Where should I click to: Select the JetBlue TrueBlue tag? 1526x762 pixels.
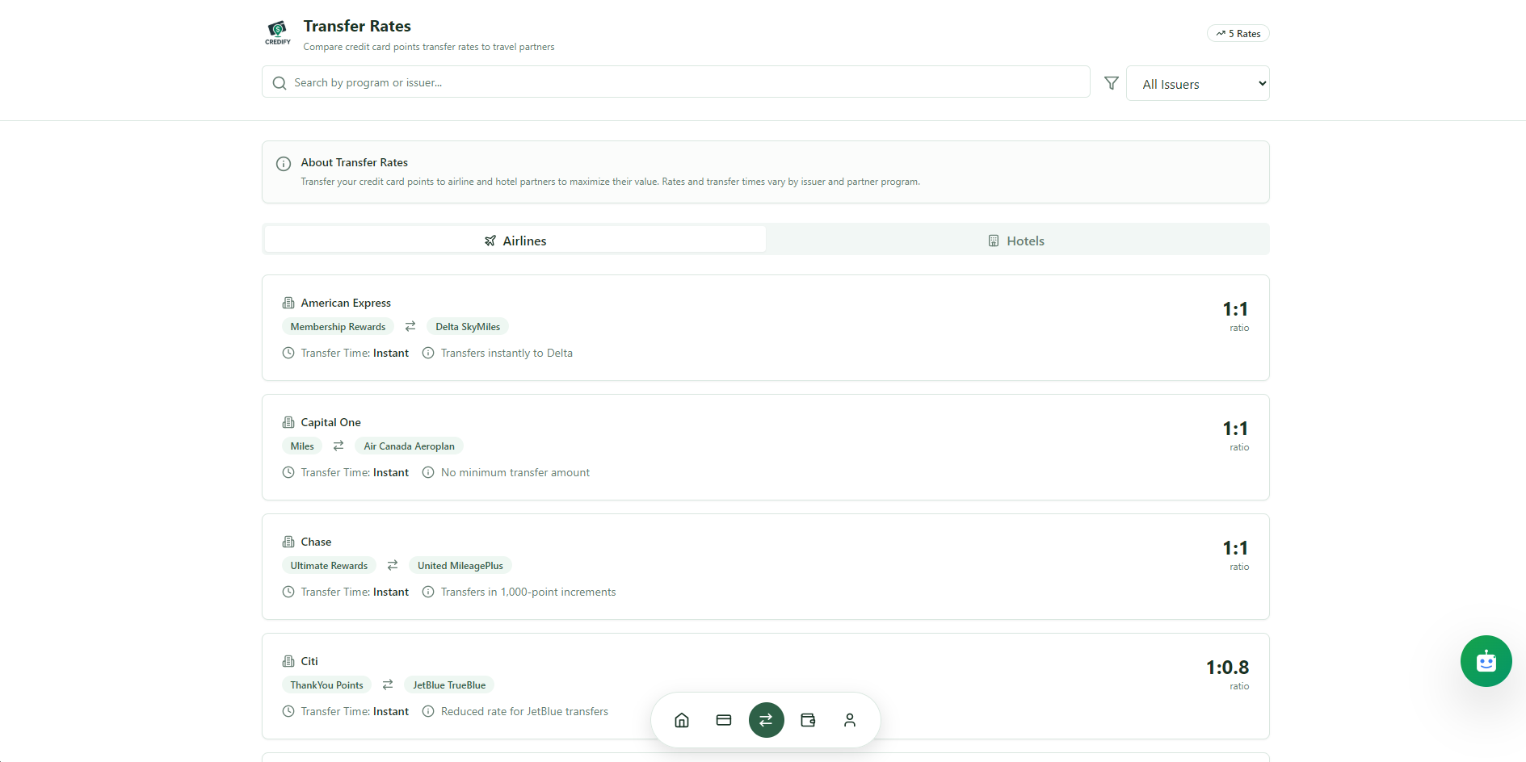tap(449, 685)
